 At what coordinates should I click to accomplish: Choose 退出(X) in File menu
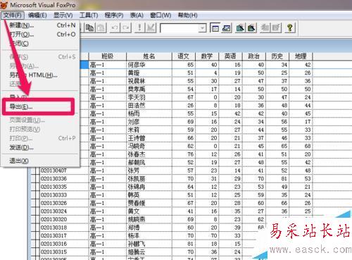click(40, 161)
